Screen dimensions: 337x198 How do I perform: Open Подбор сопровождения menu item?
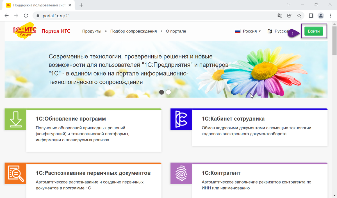click(133, 31)
